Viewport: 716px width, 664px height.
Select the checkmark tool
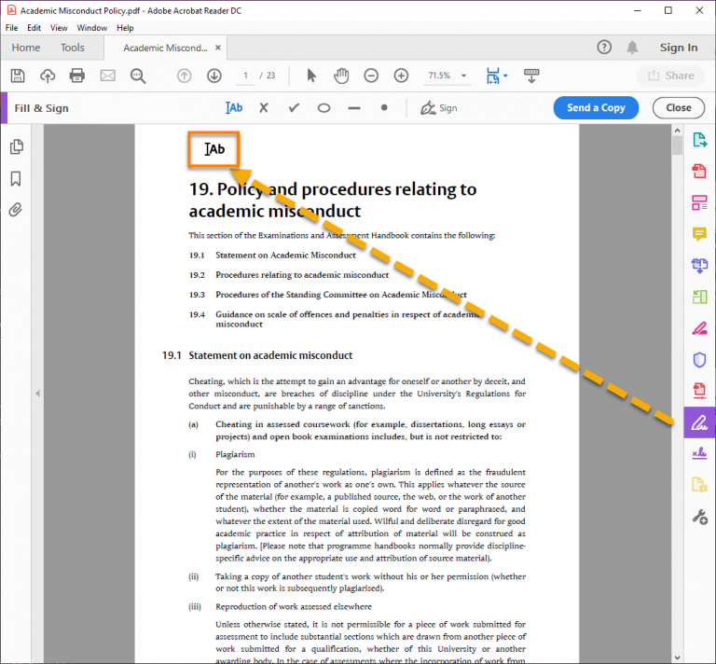coord(294,108)
